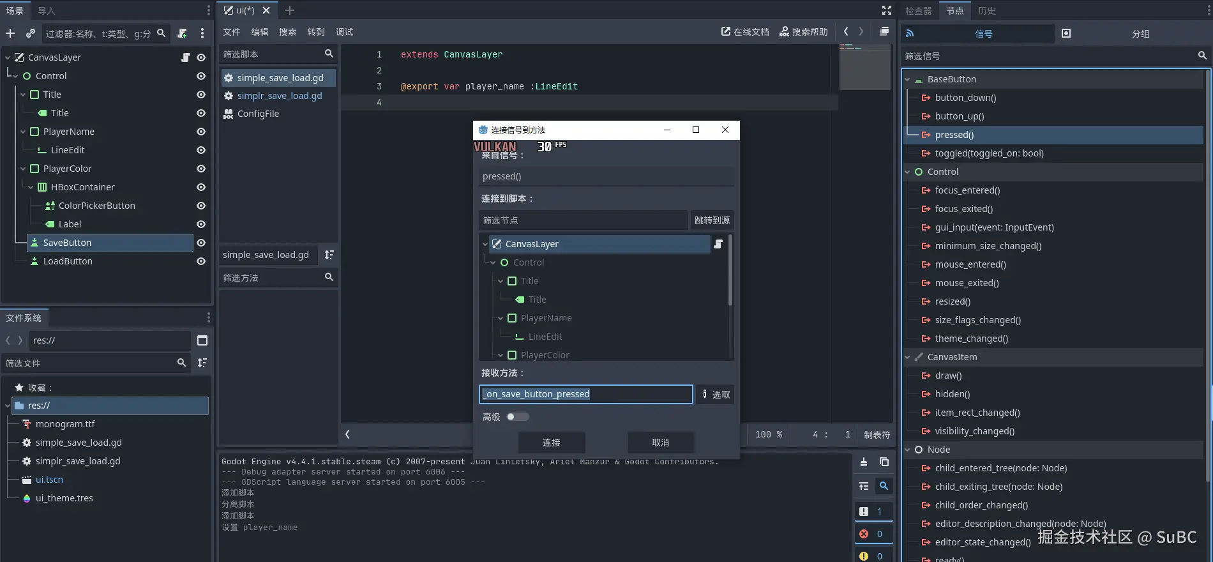Search icon in signal filter field
This screenshot has height=562, width=1213.
(1202, 56)
